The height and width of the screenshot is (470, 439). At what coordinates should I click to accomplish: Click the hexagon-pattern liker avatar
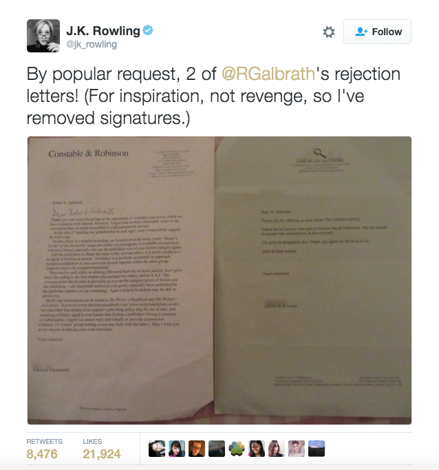tap(237, 449)
